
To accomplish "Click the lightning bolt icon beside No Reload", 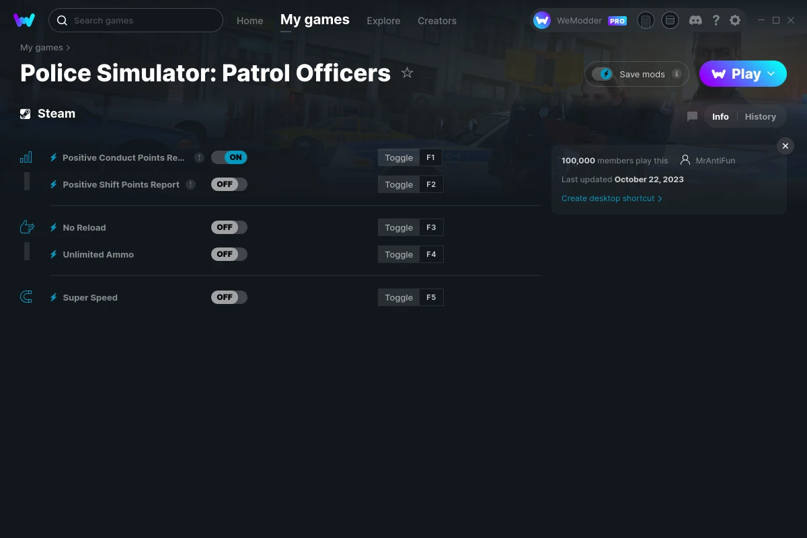I will pyautogui.click(x=53, y=227).
